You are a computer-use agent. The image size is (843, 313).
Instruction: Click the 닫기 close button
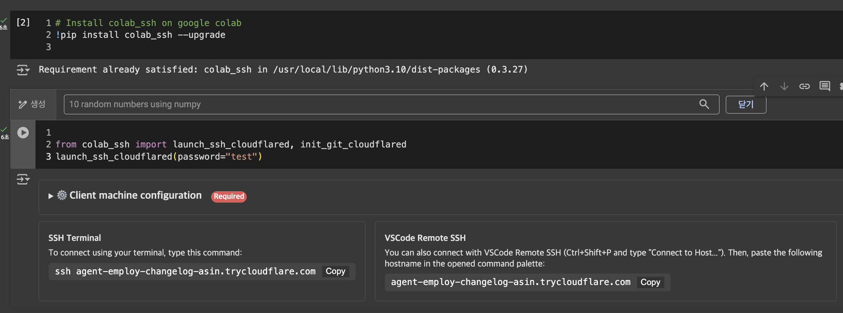[x=746, y=104]
